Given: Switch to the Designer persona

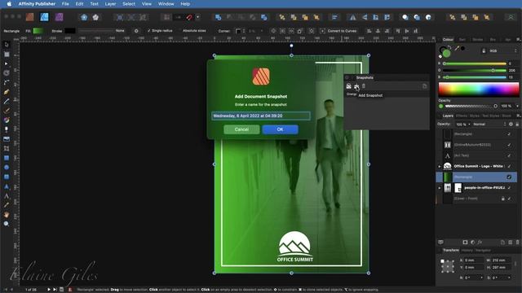Looking at the screenshot, I should pyautogui.click(x=44, y=17).
